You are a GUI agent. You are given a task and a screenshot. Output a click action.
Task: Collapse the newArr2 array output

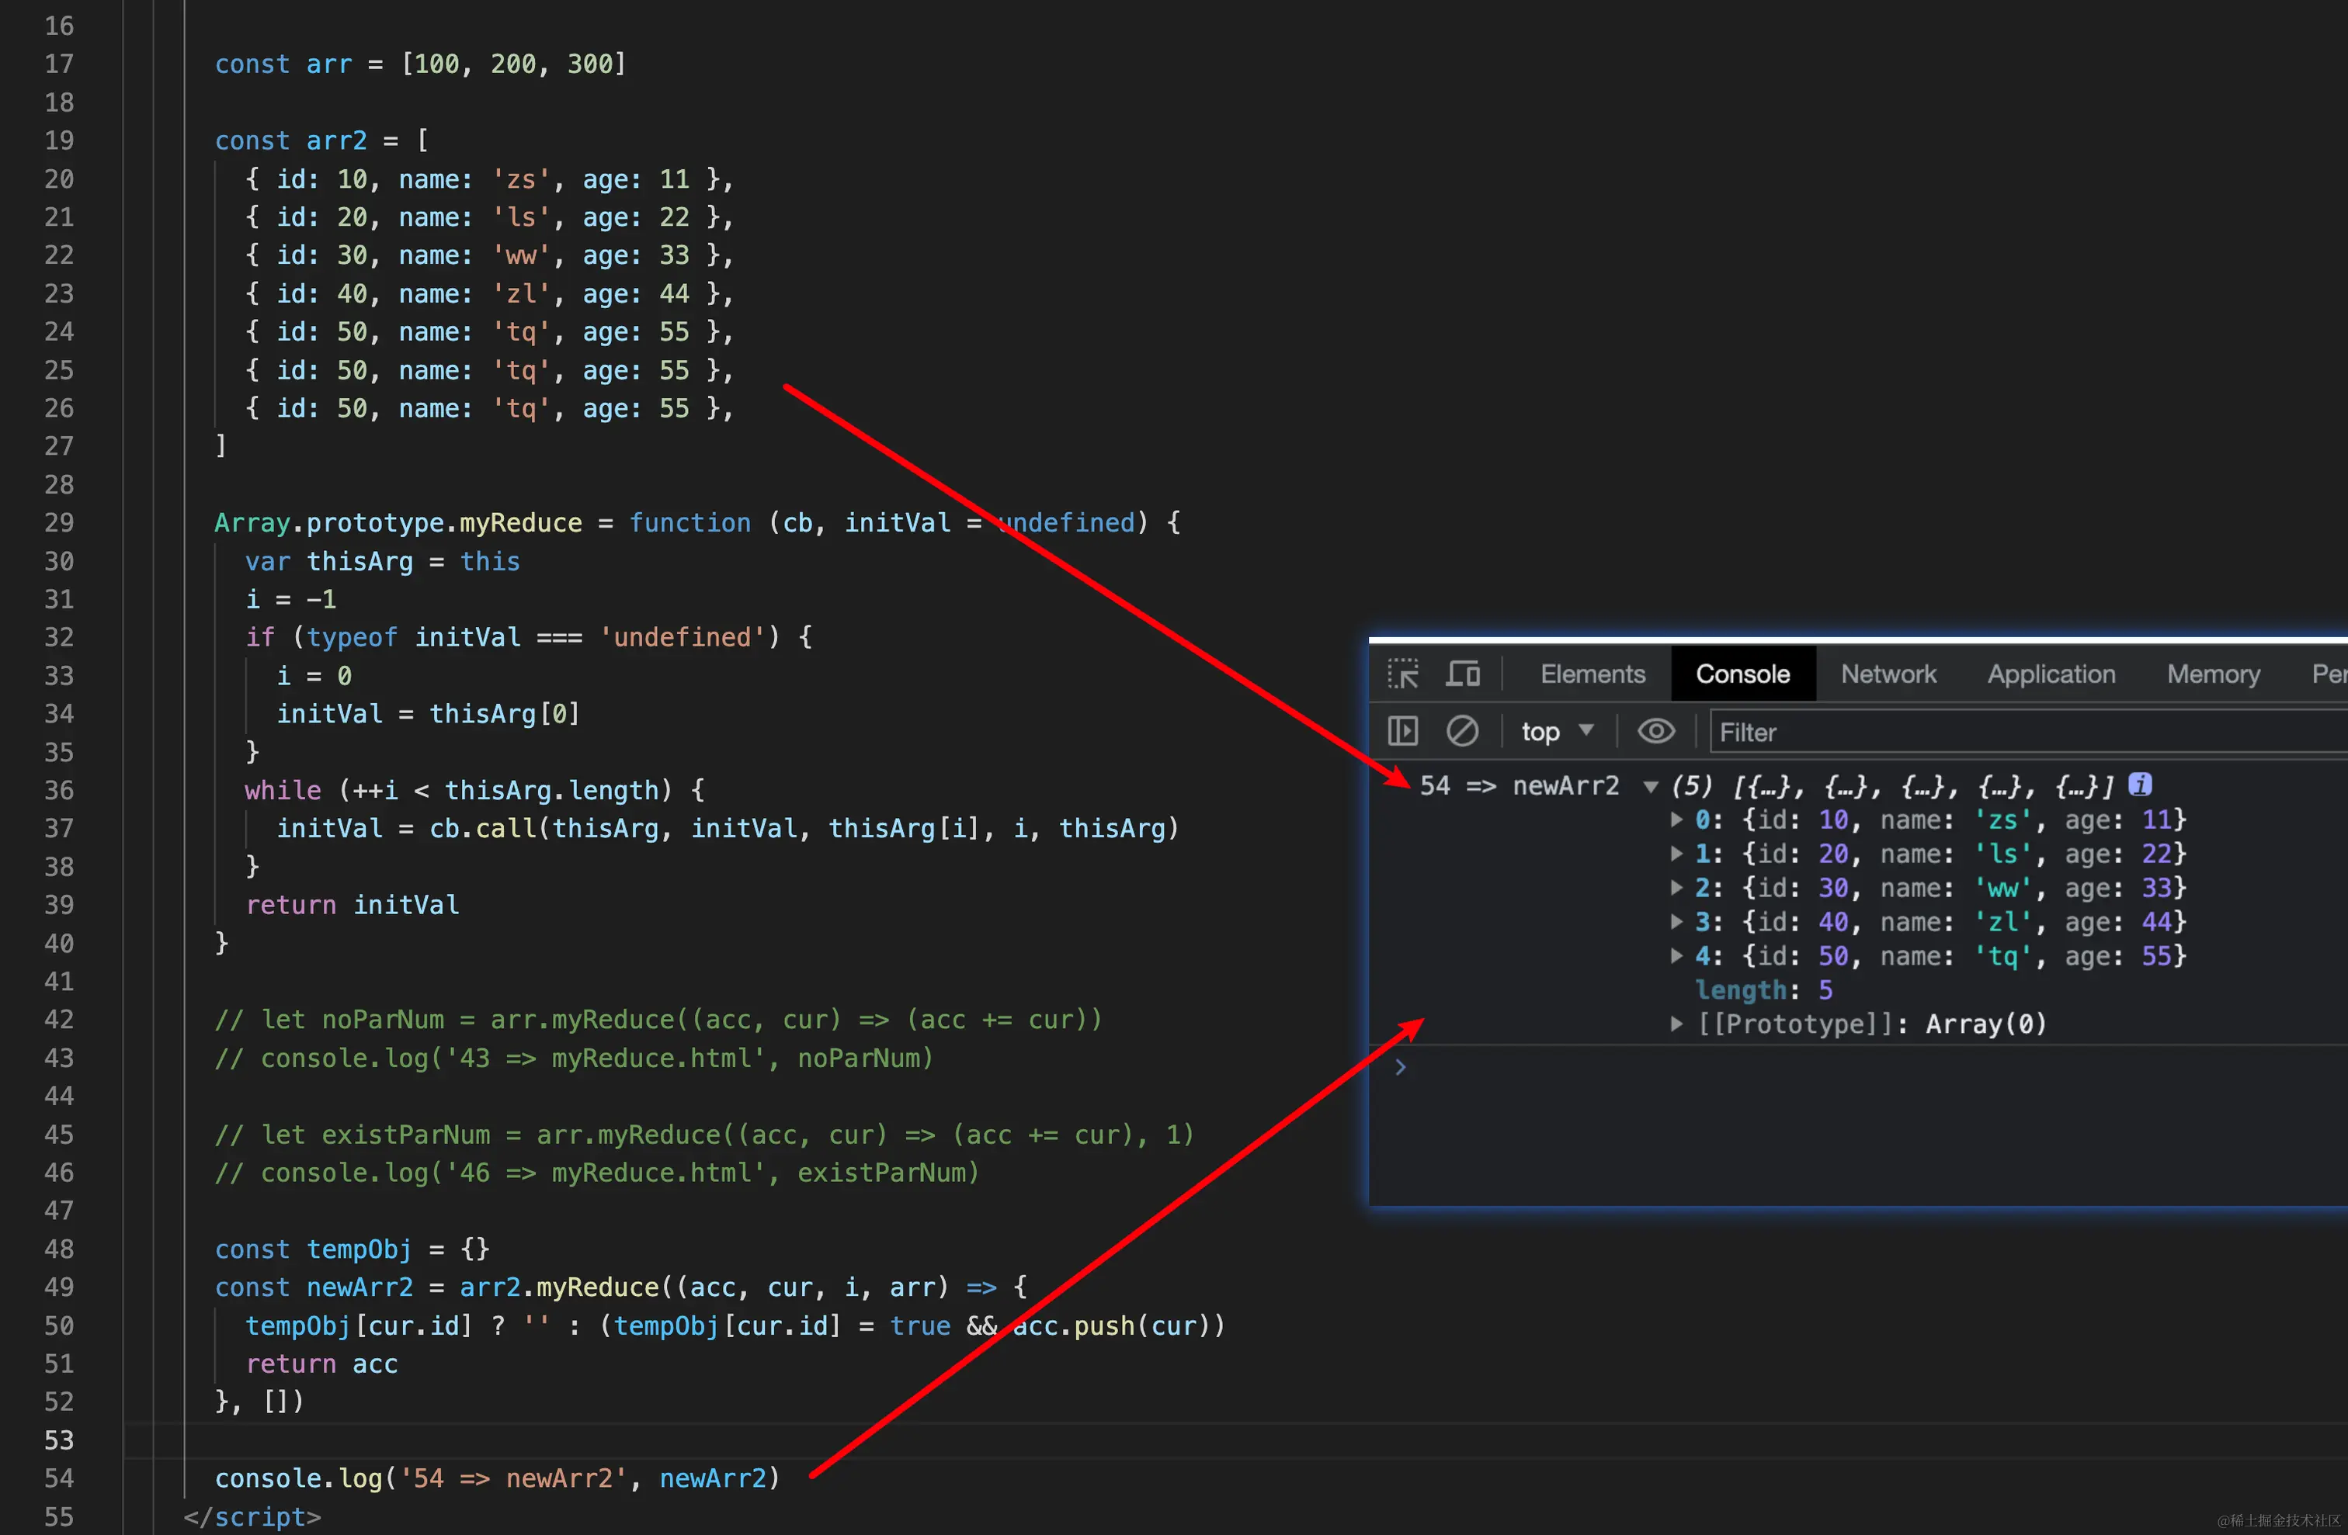pos(1651,787)
